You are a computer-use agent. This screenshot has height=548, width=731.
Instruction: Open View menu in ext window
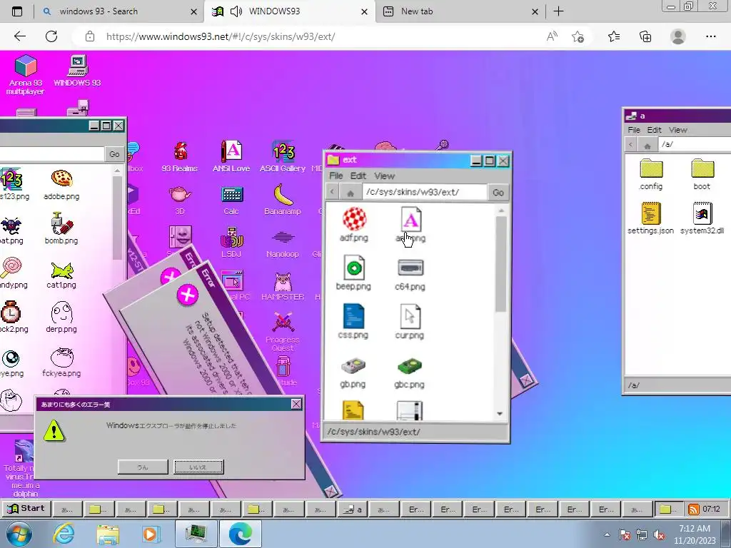pyautogui.click(x=385, y=176)
